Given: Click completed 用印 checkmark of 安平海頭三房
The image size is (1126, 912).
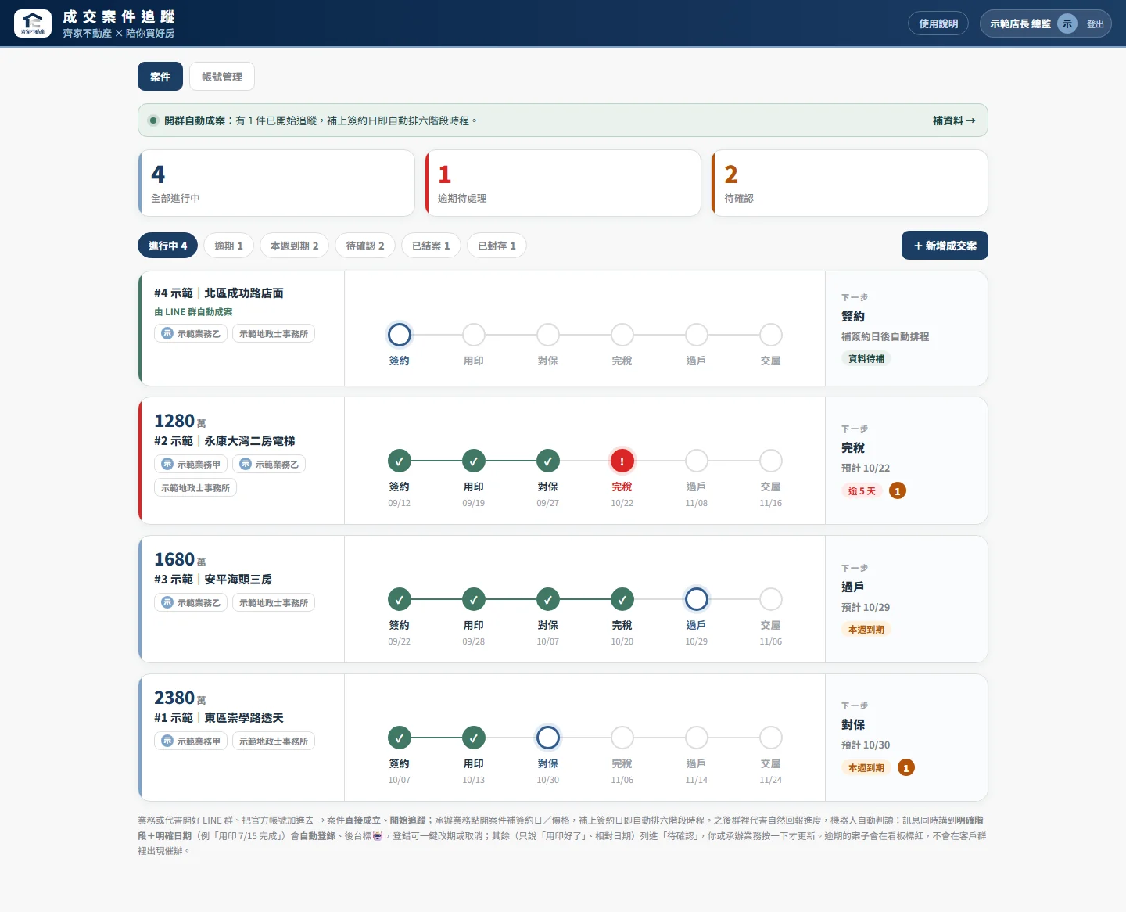Looking at the screenshot, I should click(x=474, y=599).
